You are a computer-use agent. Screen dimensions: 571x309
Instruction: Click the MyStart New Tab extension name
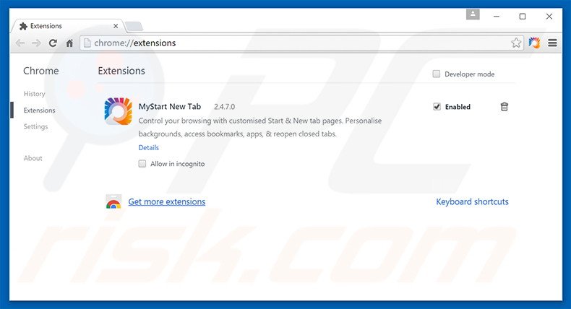170,107
